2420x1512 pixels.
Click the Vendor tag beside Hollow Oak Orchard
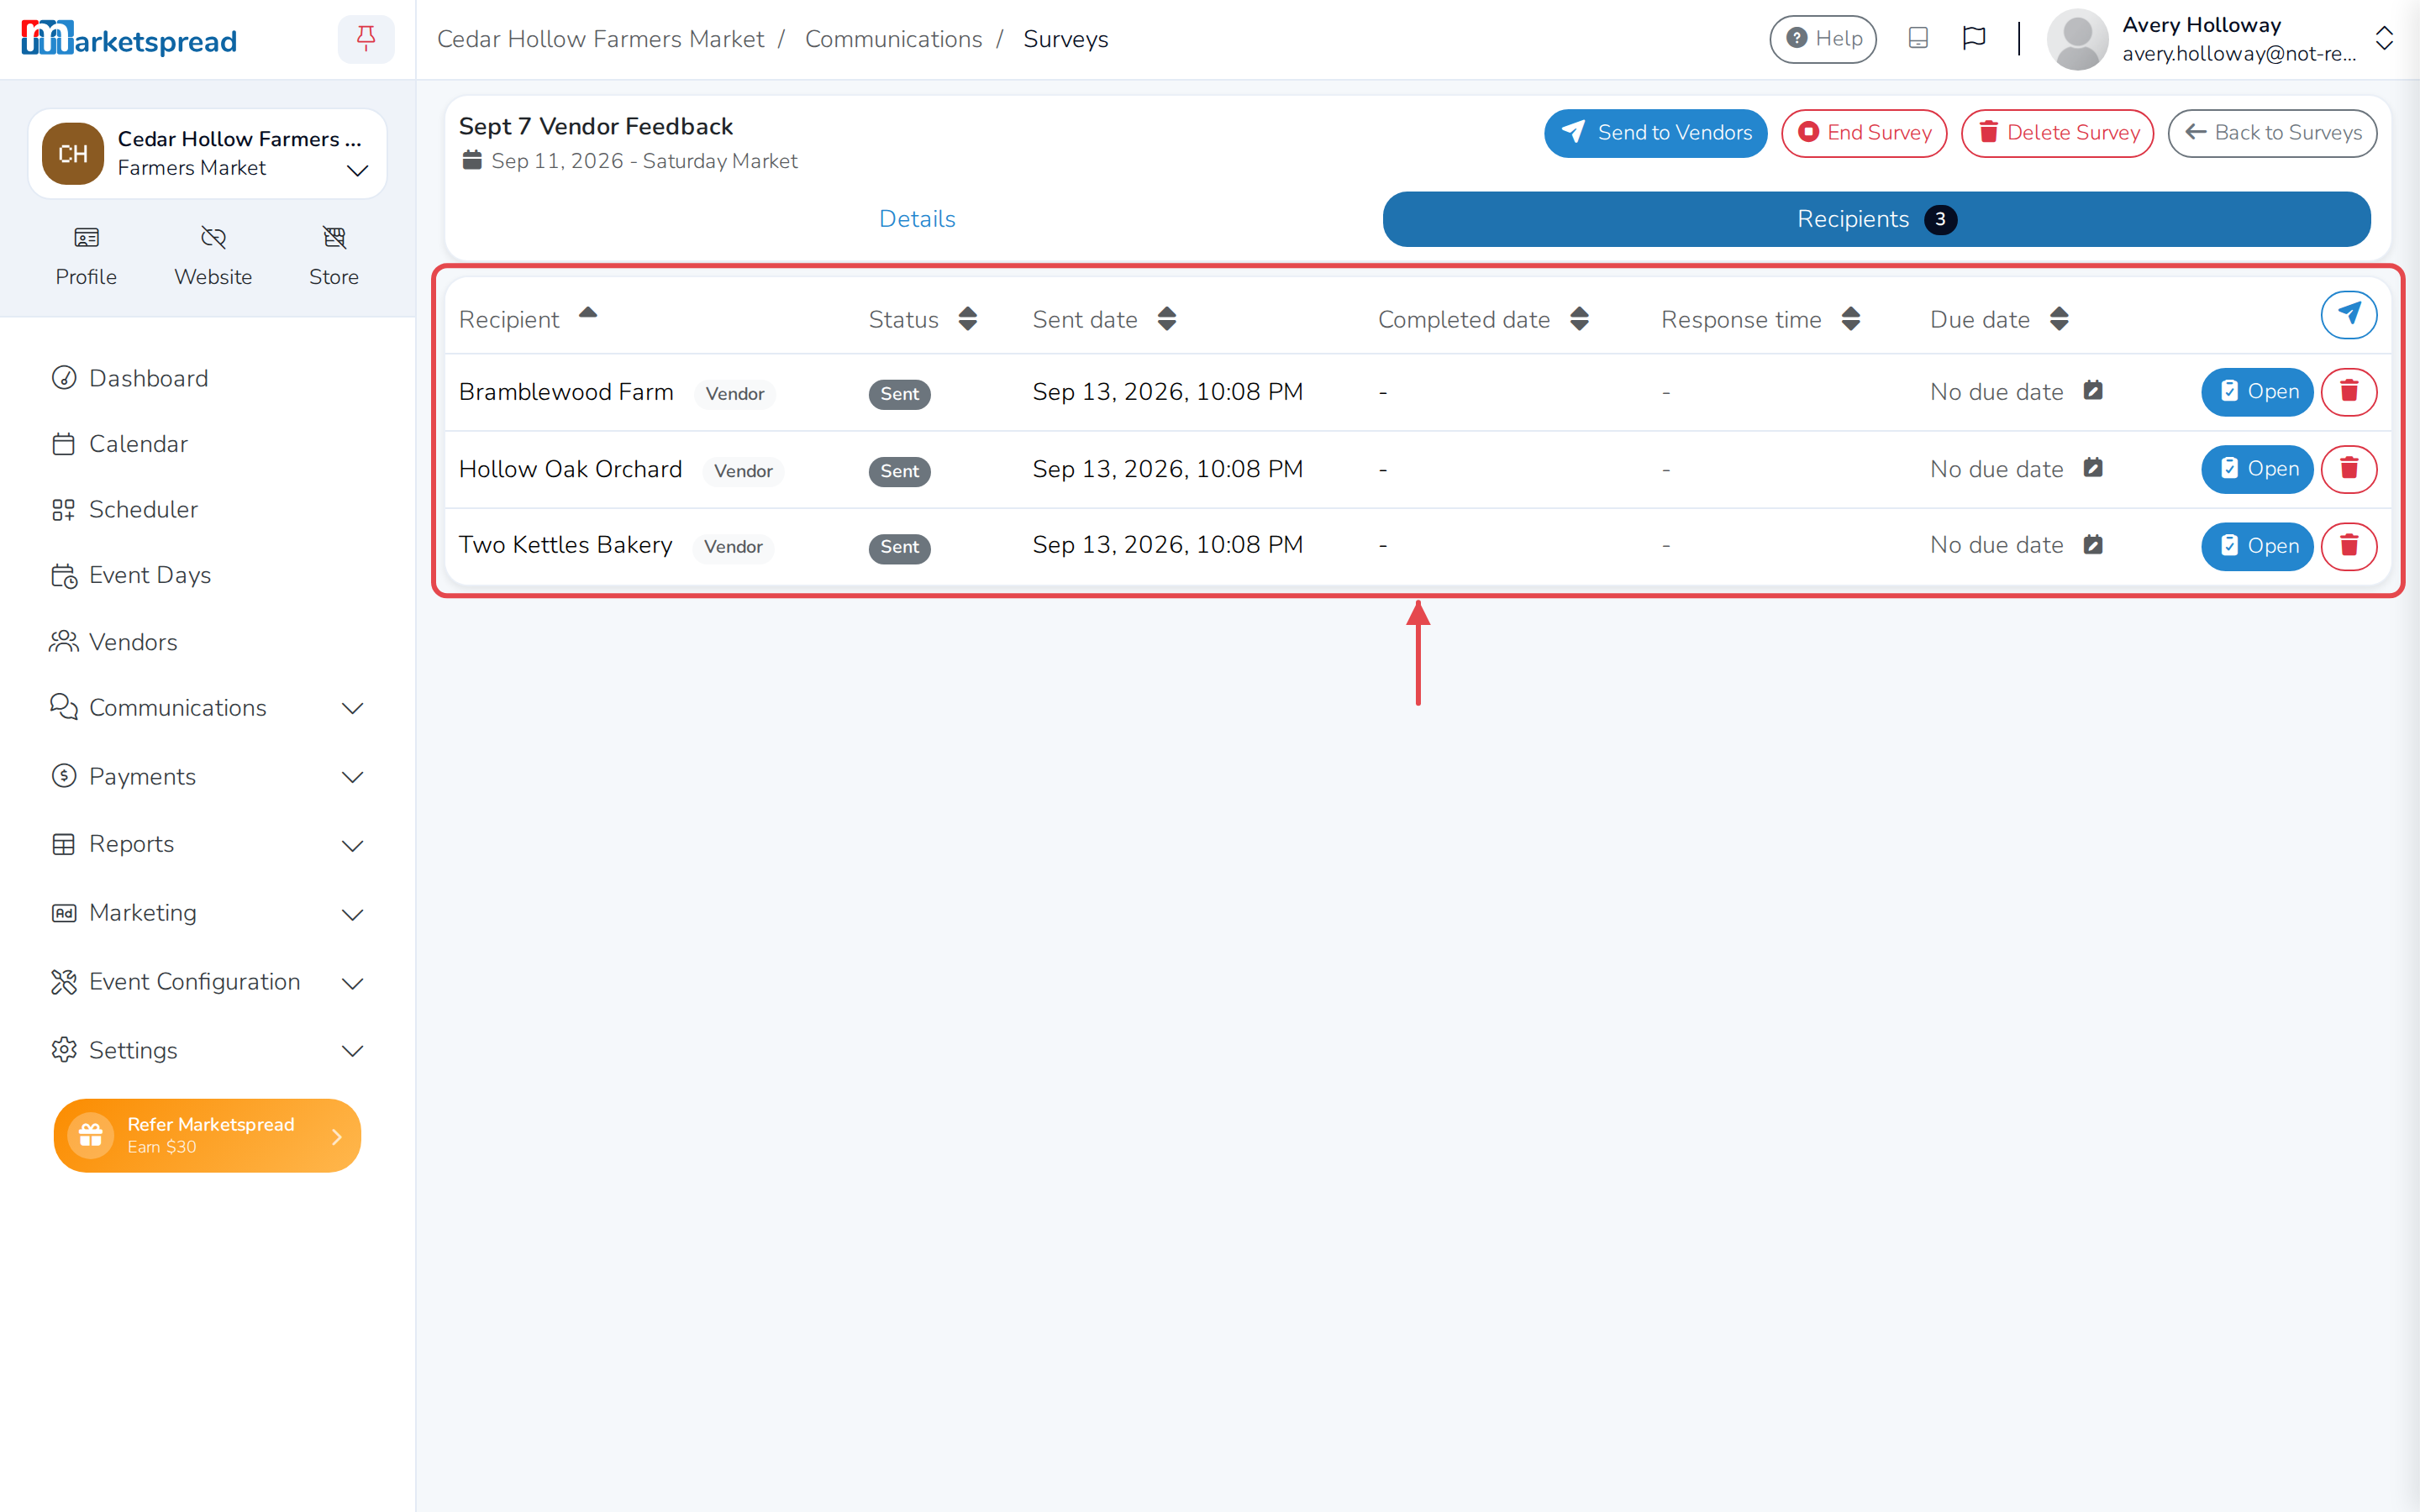pyautogui.click(x=743, y=471)
